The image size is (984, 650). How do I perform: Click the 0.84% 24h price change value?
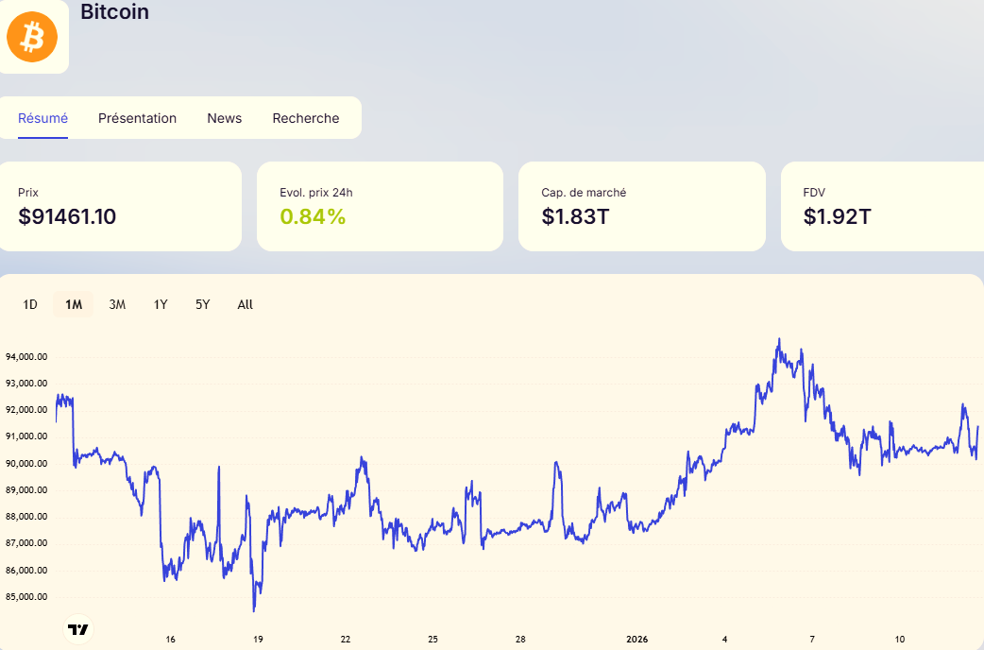[313, 217]
